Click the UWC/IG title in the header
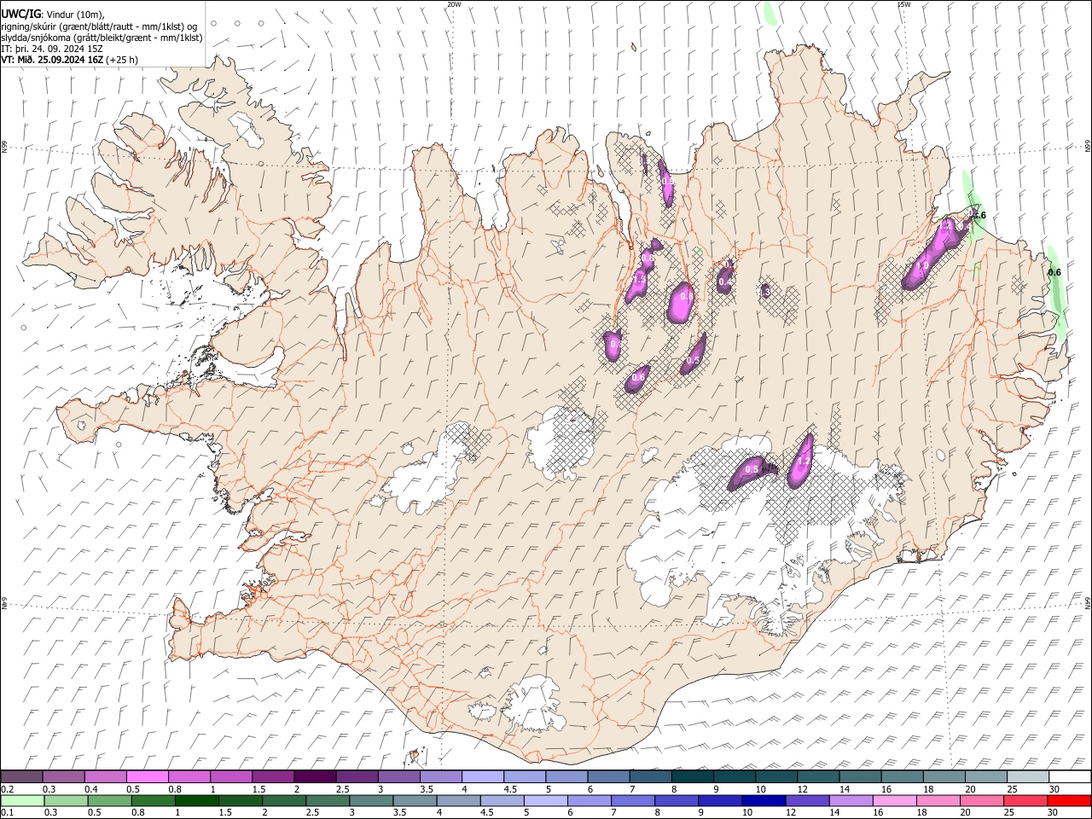 point(20,14)
